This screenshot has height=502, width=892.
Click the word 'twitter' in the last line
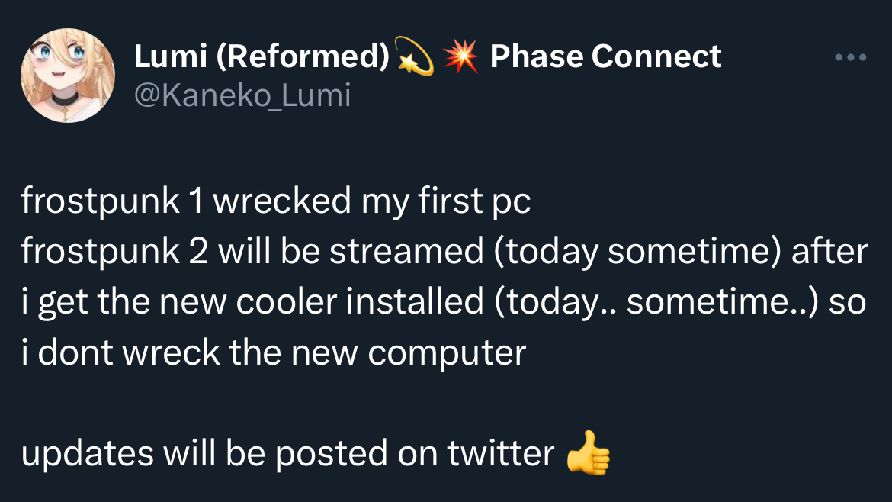point(500,453)
